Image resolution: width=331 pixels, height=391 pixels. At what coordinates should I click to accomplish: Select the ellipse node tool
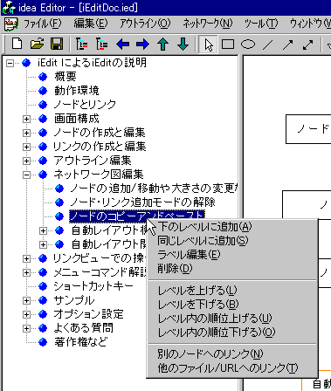(248, 45)
